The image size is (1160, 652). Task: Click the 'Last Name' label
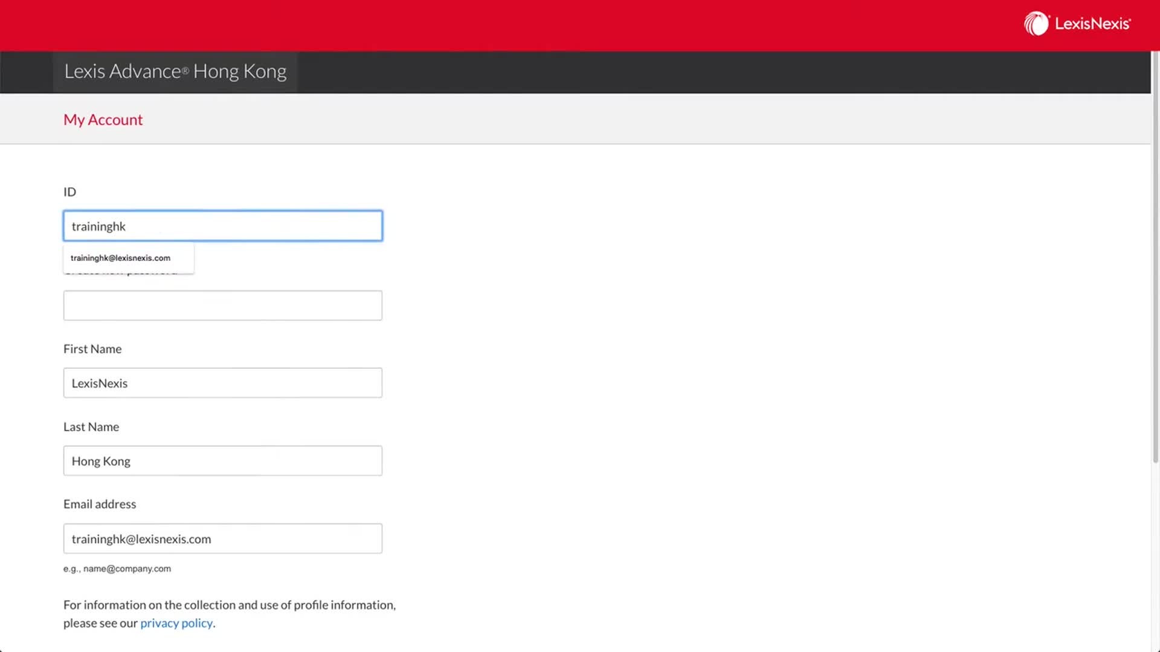tap(91, 427)
